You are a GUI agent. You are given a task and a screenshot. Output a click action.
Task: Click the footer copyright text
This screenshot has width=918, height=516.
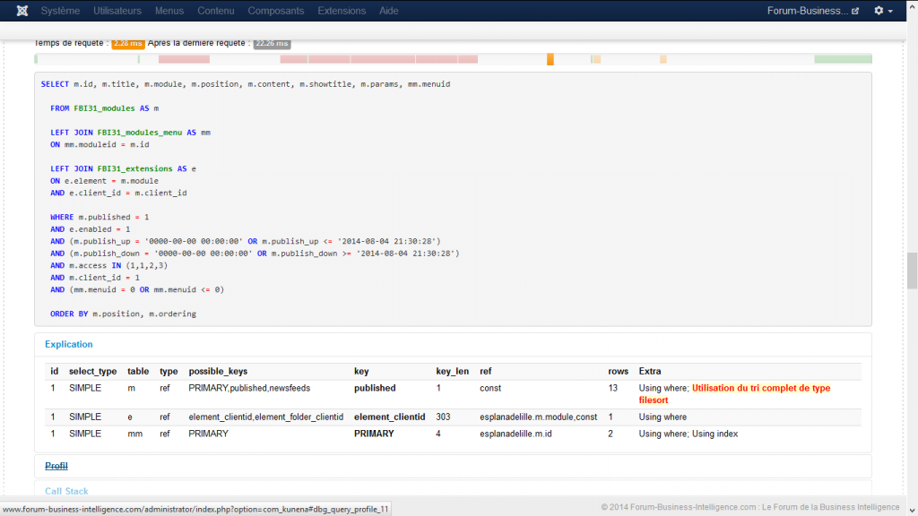[x=750, y=507]
